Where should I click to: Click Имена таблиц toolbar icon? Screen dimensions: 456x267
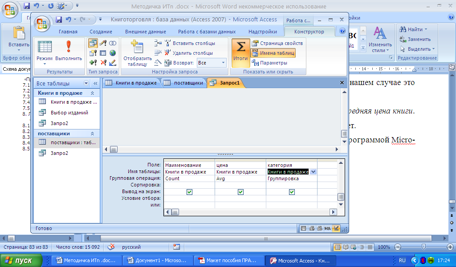click(255, 53)
